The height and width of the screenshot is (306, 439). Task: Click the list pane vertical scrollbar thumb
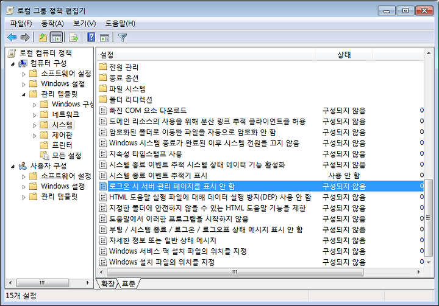point(429,218)
